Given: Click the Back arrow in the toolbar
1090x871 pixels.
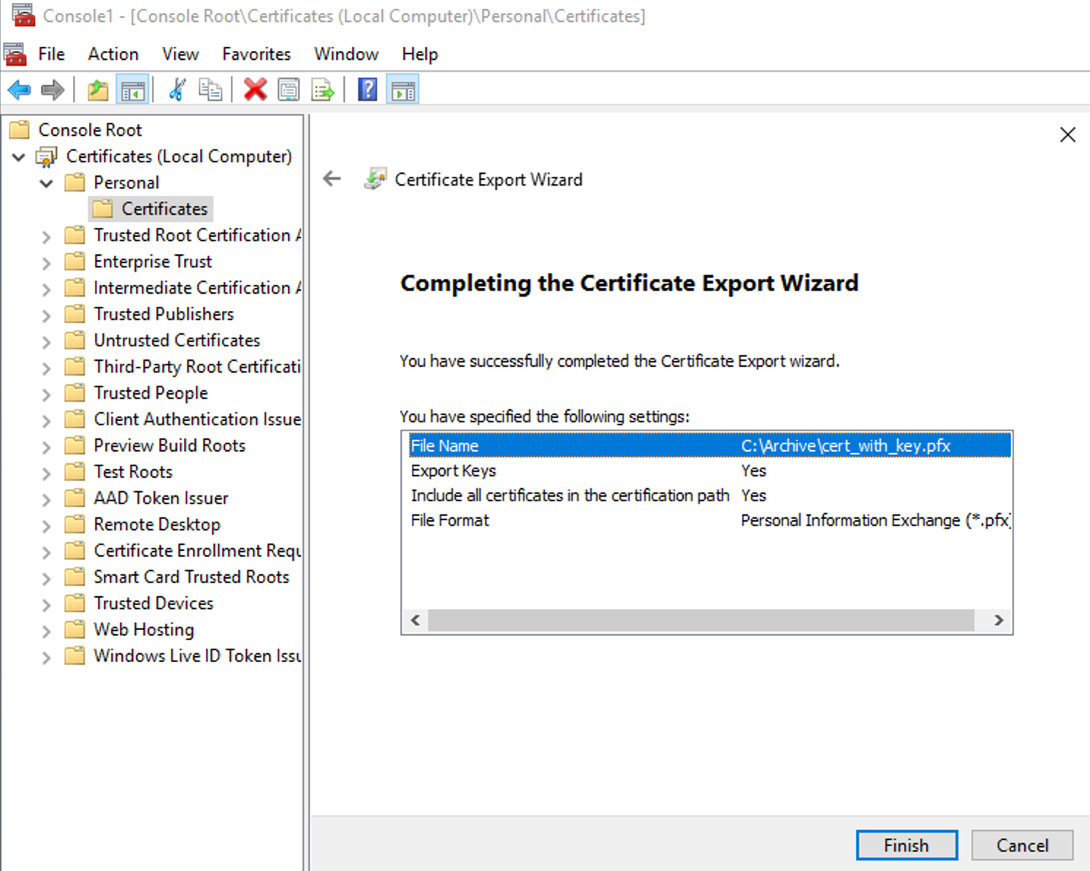Looking at the screenshot, I should pyautogui.click(x=19, y=91).
